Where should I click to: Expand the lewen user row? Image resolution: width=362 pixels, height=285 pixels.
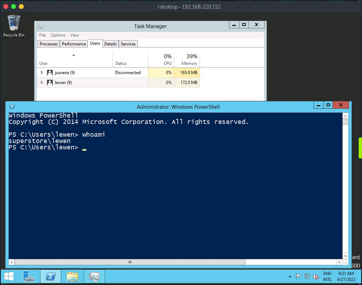tap(42, 82)
